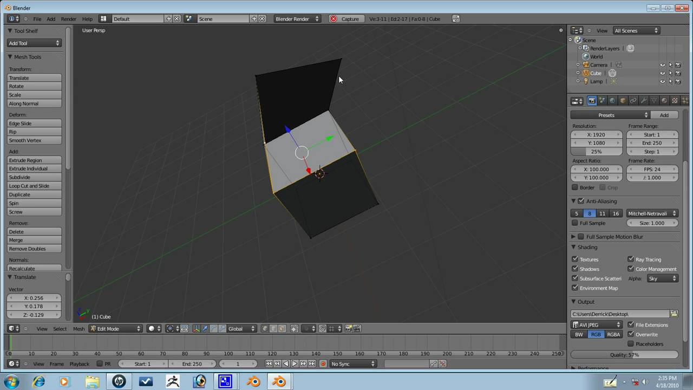
Task: Hide the Camera in the outliner
Action: click(662, 65)
